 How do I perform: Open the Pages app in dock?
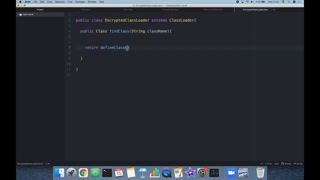tap(178, 173)
